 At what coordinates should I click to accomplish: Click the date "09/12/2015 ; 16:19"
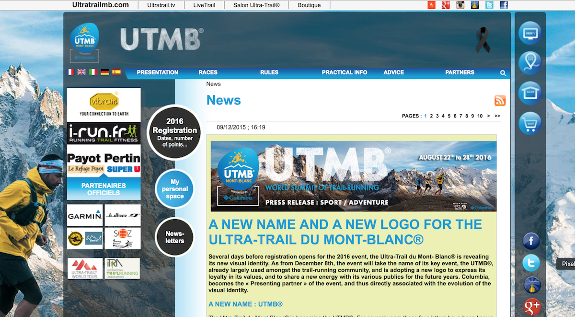click(x=241, y=128)
